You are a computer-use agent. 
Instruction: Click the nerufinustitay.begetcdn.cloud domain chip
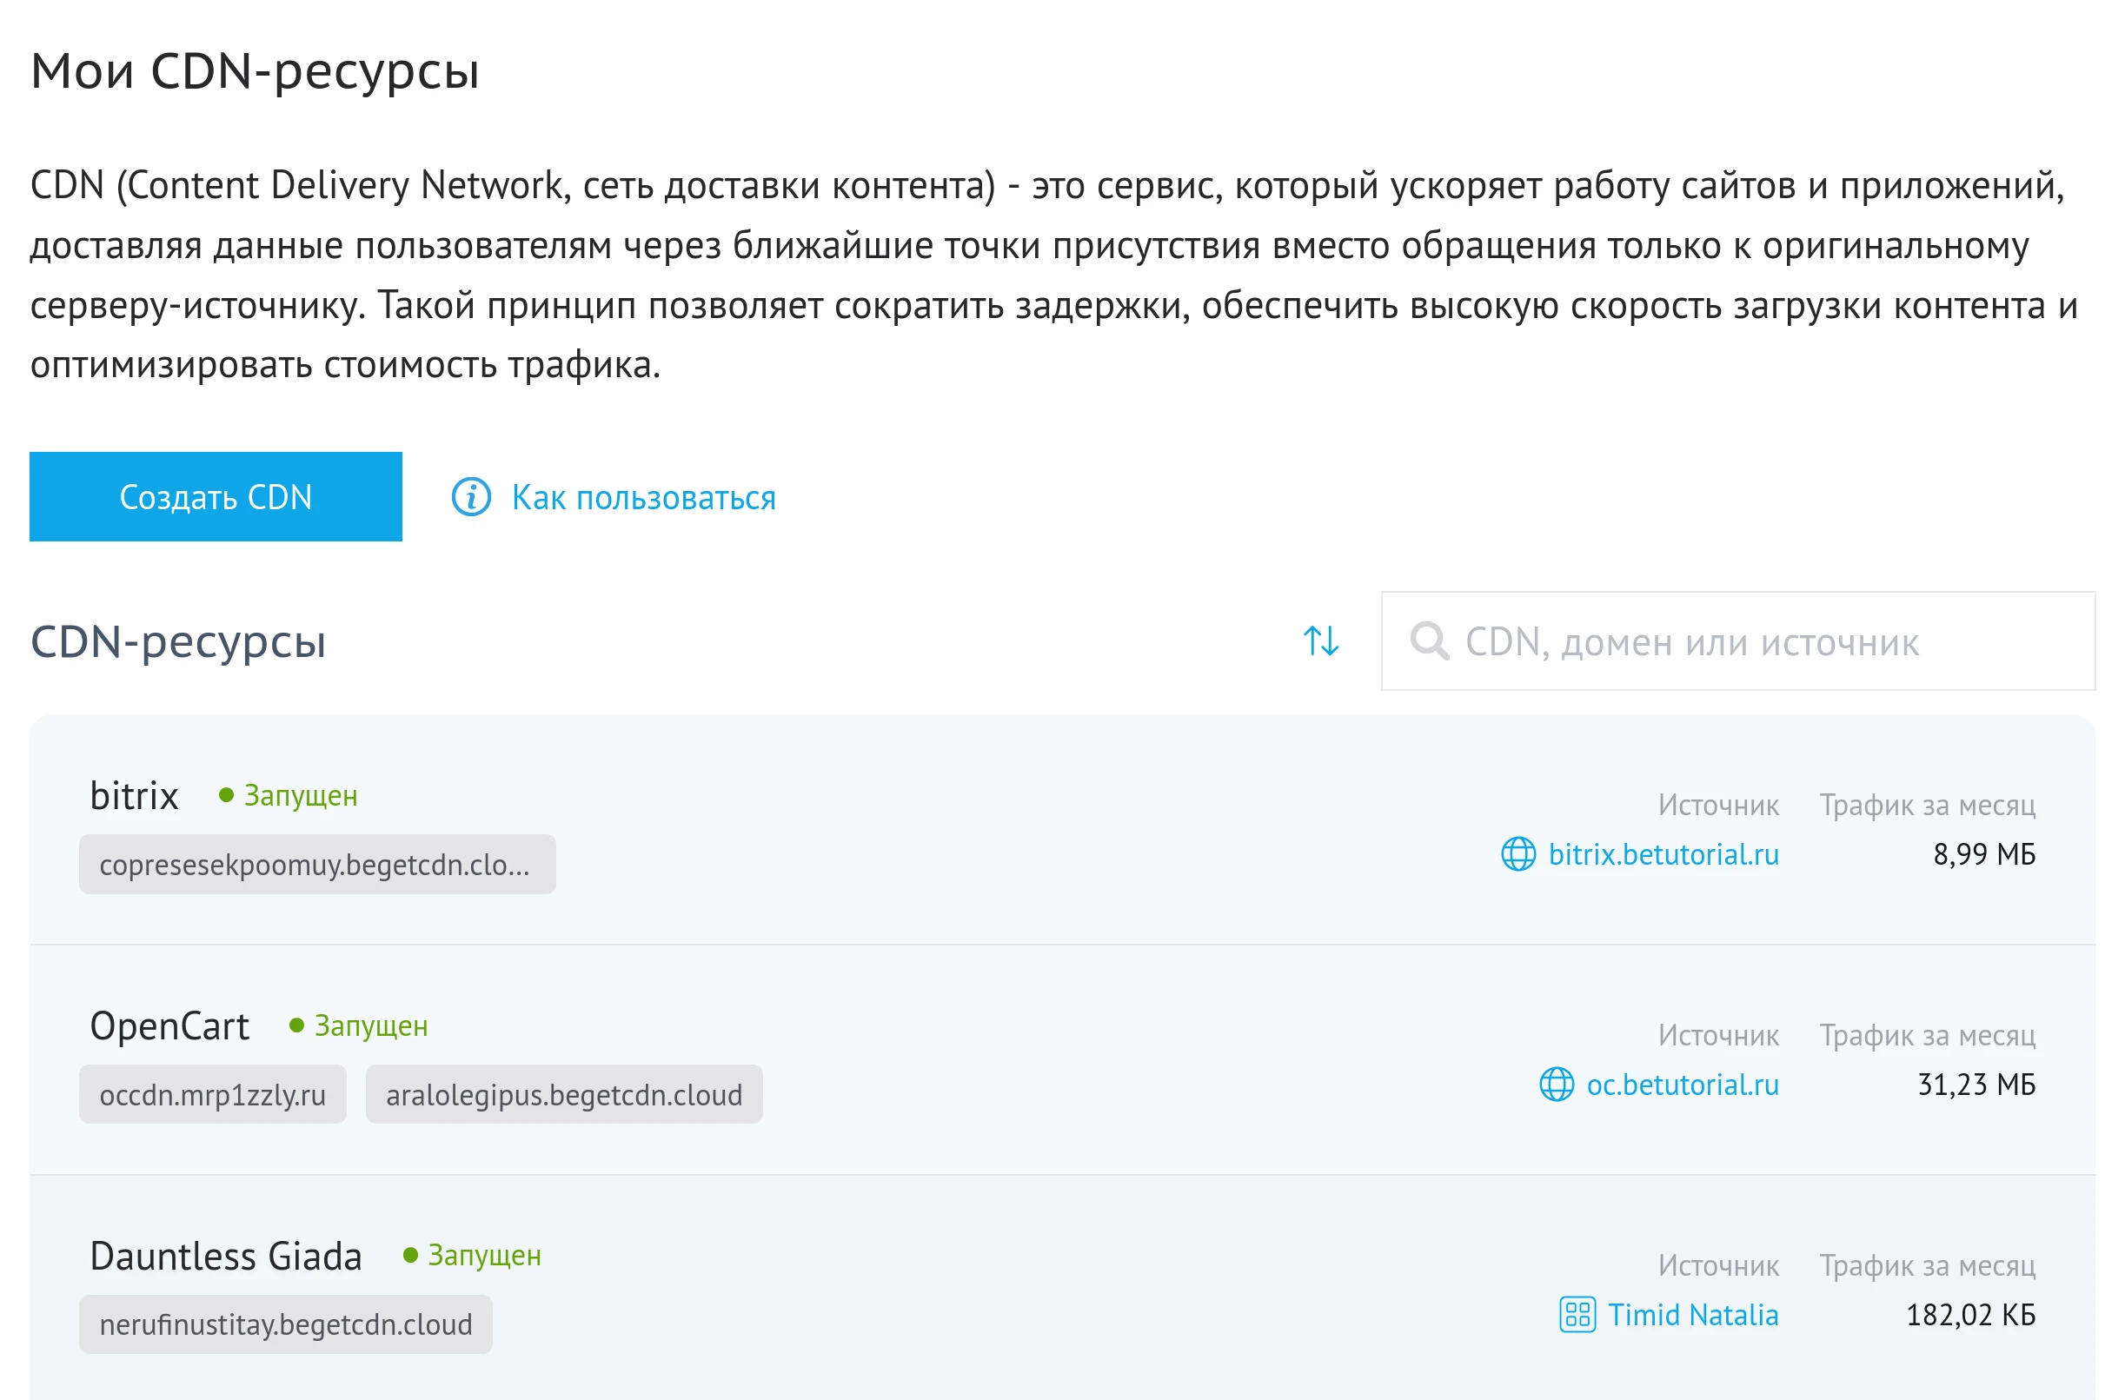287,1324
